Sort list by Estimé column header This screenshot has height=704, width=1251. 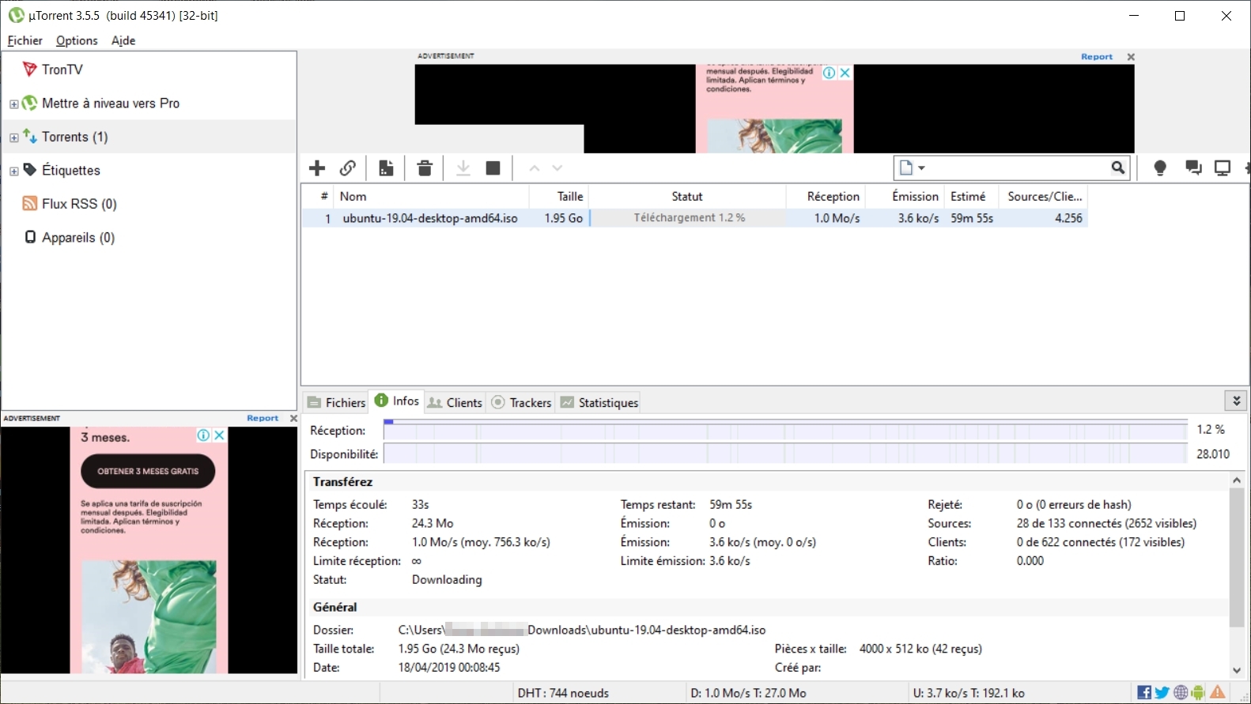(x=972, y=196)
